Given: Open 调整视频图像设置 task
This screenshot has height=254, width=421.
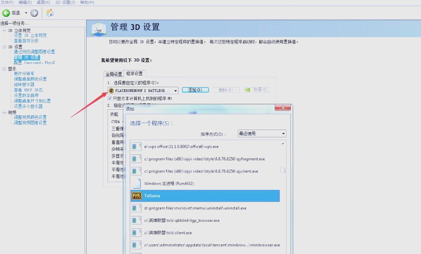Looking at the screenshot, I should pos(30,123).
